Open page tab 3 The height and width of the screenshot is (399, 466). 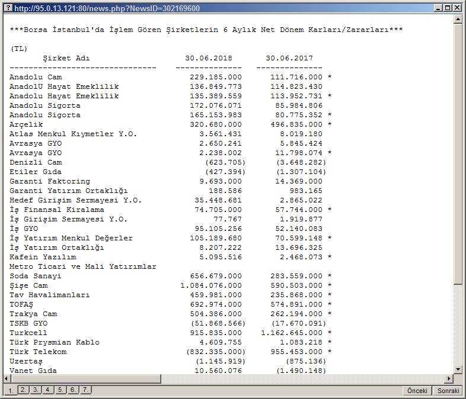click(36, 390)
